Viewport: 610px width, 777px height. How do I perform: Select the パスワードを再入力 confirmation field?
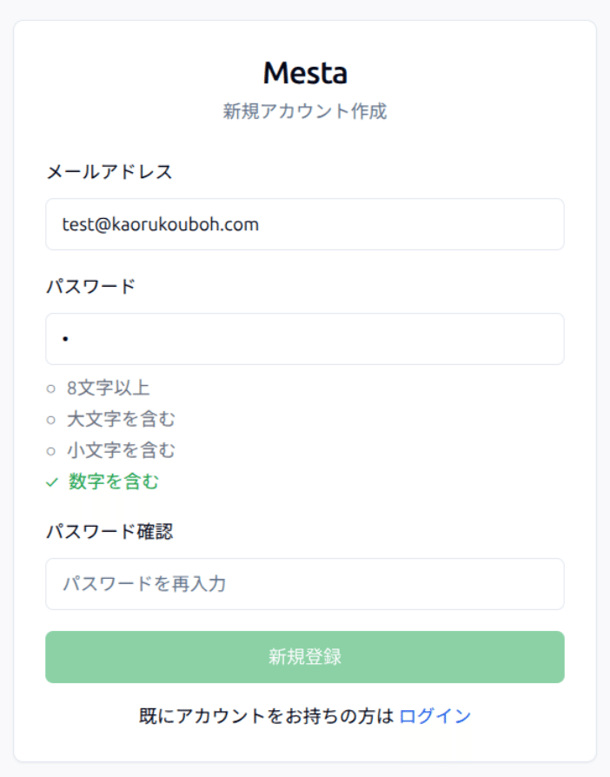point(304,584)
